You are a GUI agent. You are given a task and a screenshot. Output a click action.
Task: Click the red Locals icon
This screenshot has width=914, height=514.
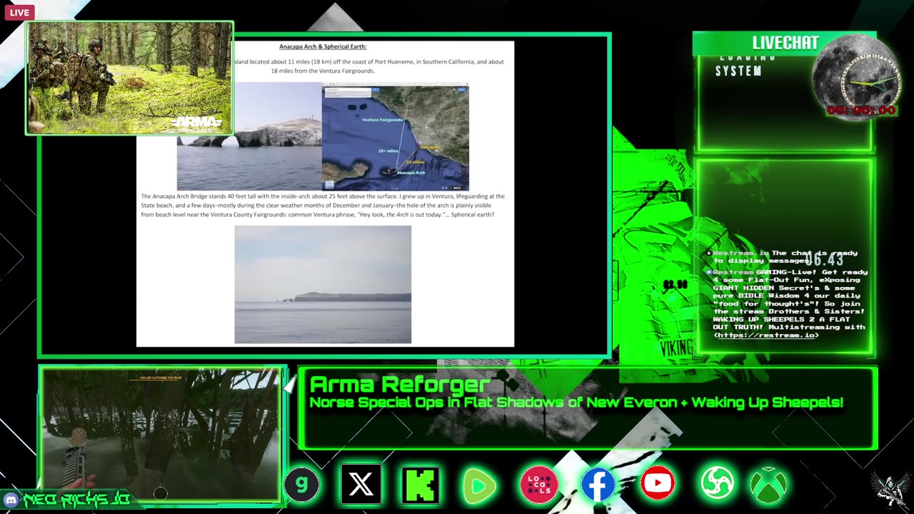point(539,485)
